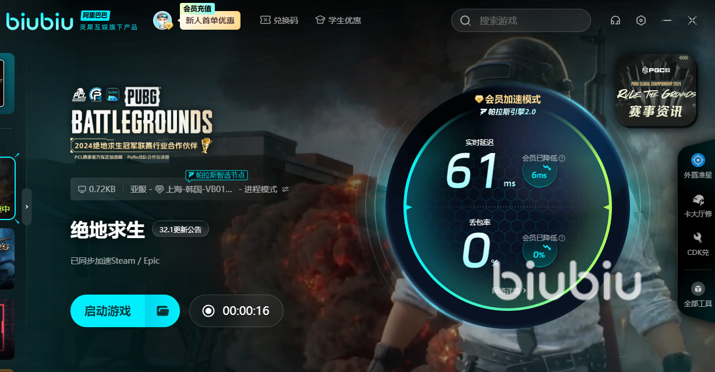Open the 32.1更新公告 update notice

coord(180,229)
